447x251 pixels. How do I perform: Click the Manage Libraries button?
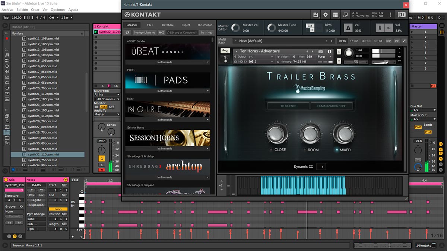(144, 33)
